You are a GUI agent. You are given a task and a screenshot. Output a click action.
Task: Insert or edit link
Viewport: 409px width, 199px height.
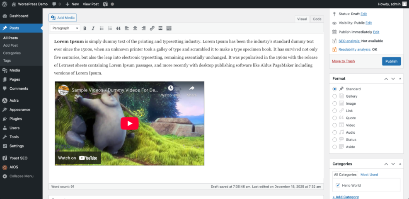pyautogui.click(x=152, y=29)
